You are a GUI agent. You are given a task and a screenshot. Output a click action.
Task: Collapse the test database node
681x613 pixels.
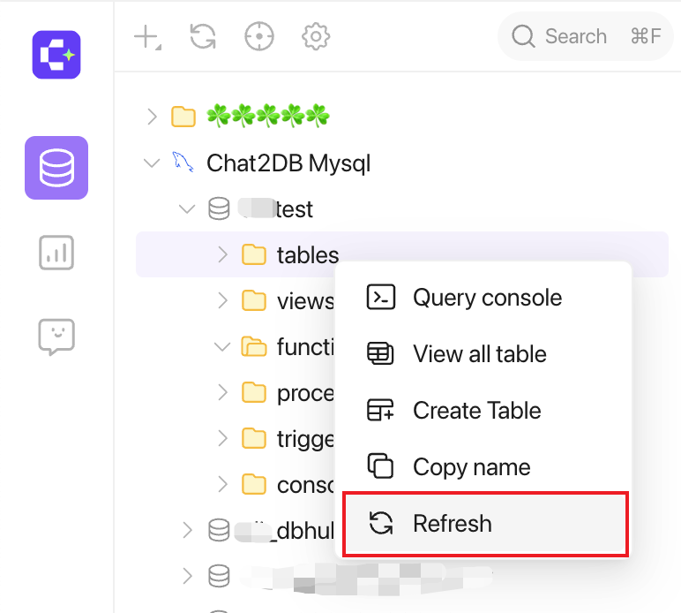coord(187,209)
